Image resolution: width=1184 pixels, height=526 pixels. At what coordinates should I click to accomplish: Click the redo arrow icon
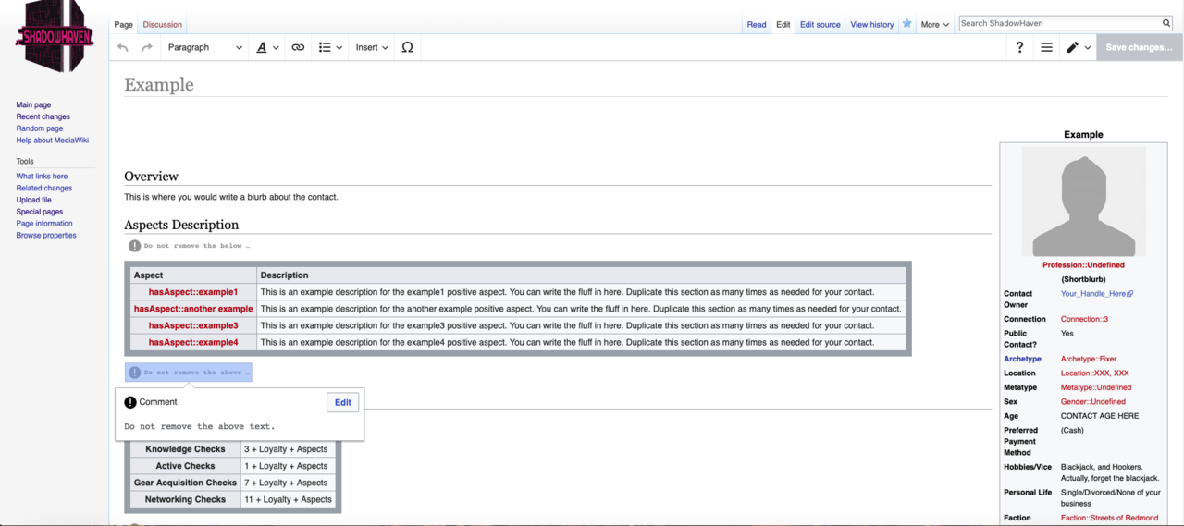click(x=147, y=47)
